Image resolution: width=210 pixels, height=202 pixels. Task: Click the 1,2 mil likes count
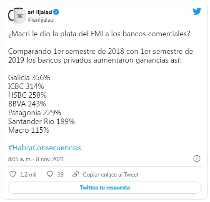[28, 174]
